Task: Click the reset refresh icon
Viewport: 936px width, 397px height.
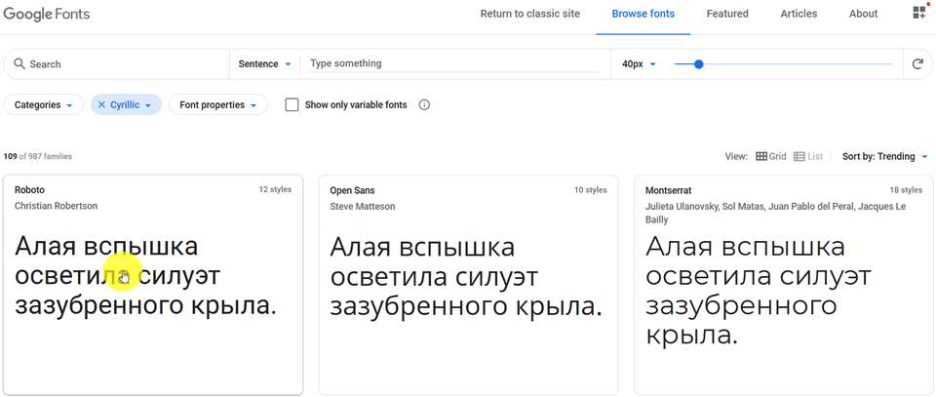Action: pyautogui.click(x=917, y=63)
